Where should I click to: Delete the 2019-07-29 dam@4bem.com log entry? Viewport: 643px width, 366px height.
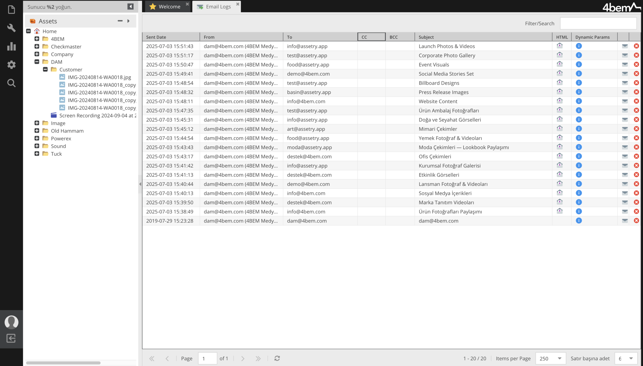click(x=636, y=220)
